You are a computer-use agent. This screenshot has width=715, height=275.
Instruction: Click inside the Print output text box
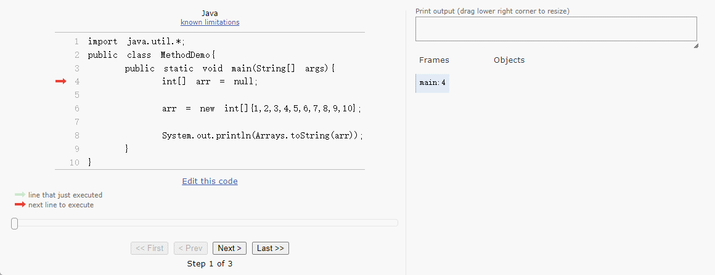pyautogui.click(x=555, y=29)
